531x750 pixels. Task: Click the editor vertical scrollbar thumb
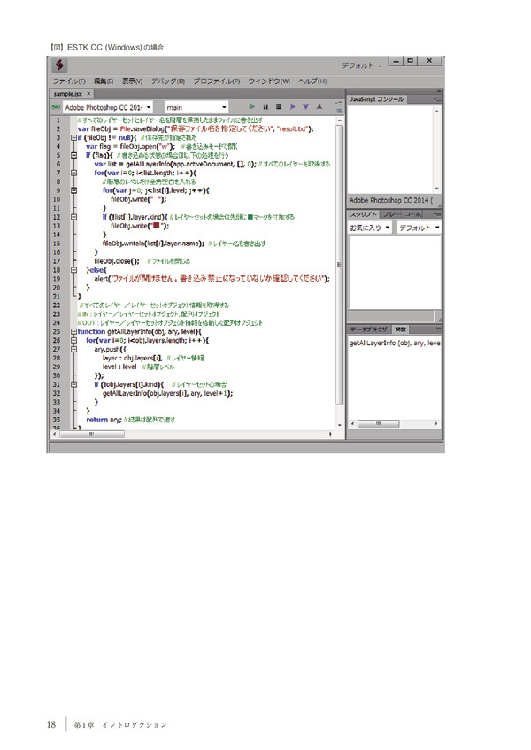click(x=339, y=265)
